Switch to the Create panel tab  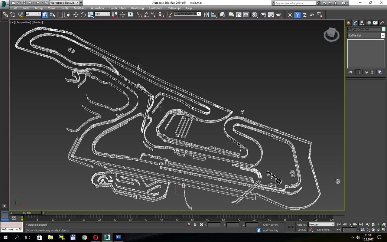tap(348, 22)
